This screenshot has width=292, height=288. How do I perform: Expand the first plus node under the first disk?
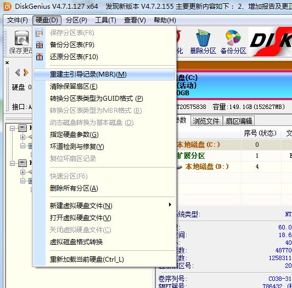23,137
